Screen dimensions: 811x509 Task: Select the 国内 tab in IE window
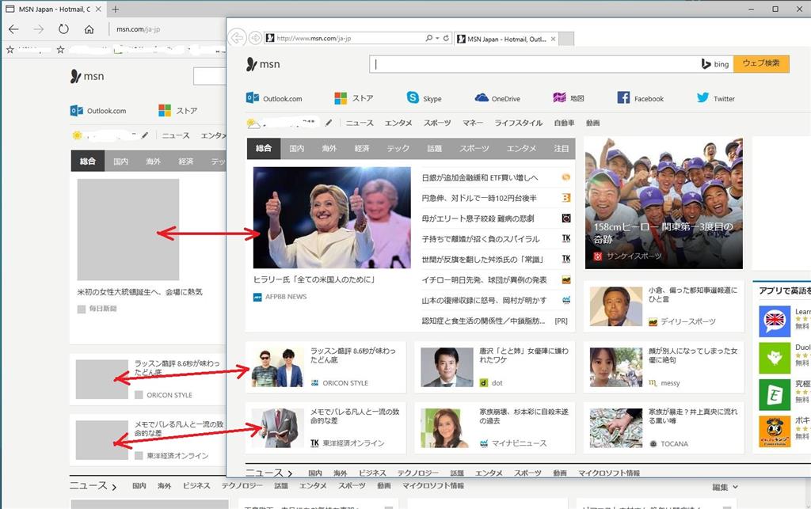point(296,148)
